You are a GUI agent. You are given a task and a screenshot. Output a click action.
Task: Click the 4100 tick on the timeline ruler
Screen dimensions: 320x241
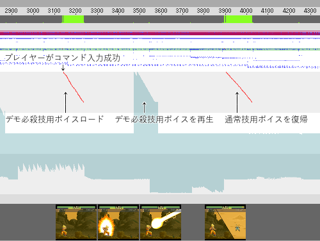(x=267, y=11)
